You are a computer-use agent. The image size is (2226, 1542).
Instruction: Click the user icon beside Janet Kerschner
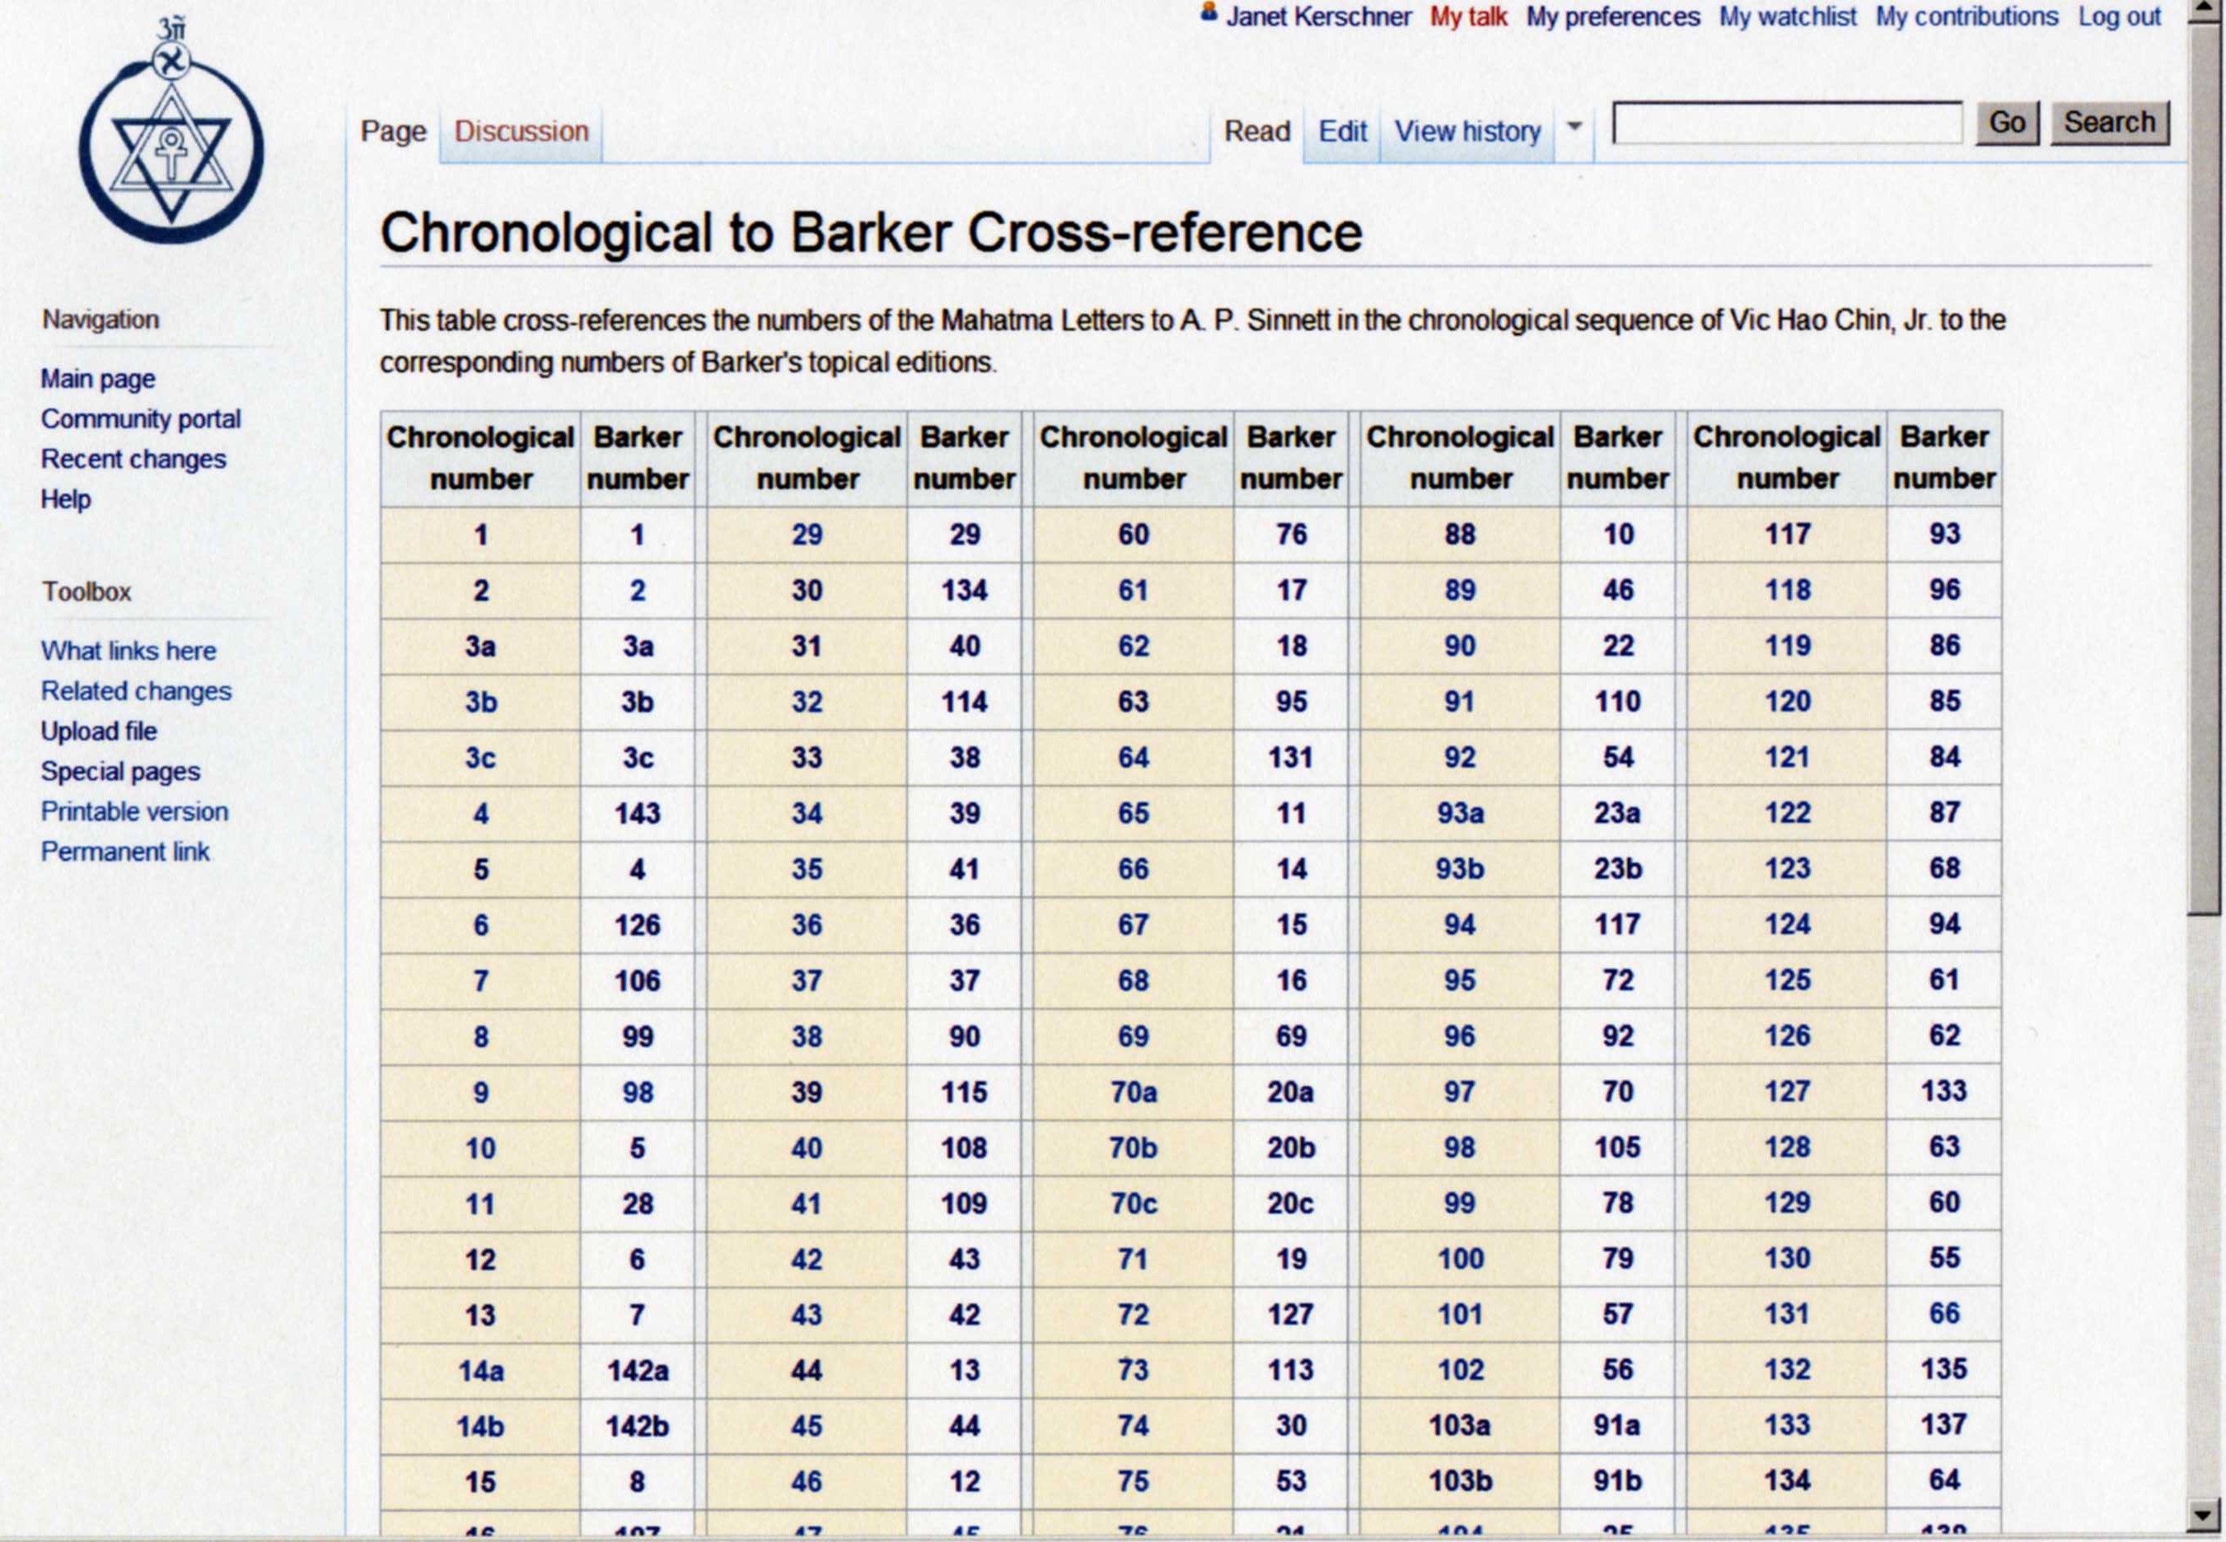(1209, 13)
